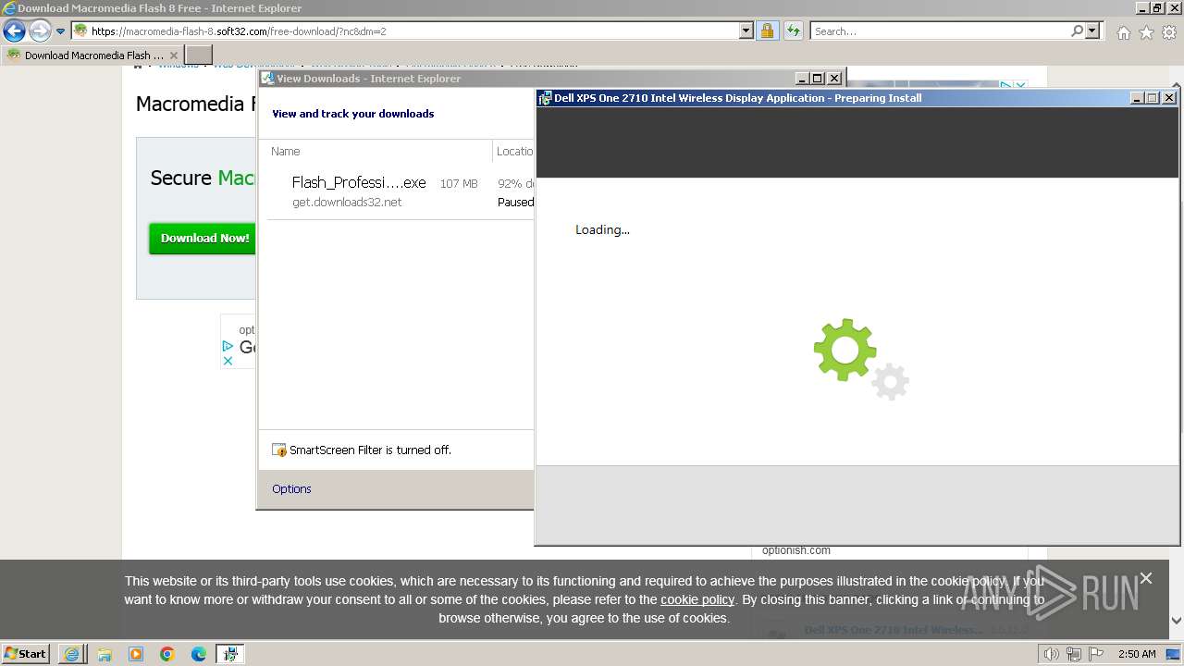The width and height of the screenshot is (1184, 666).
Task: Select the Download Macromedia Flash tab
Action: 92,55
